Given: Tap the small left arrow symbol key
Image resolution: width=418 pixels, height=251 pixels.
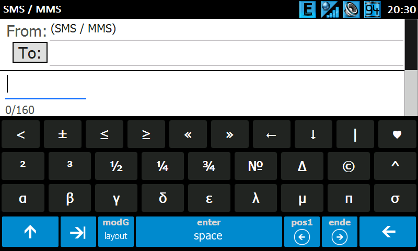Looking at the screenshot, I should (x=272, y=134).
